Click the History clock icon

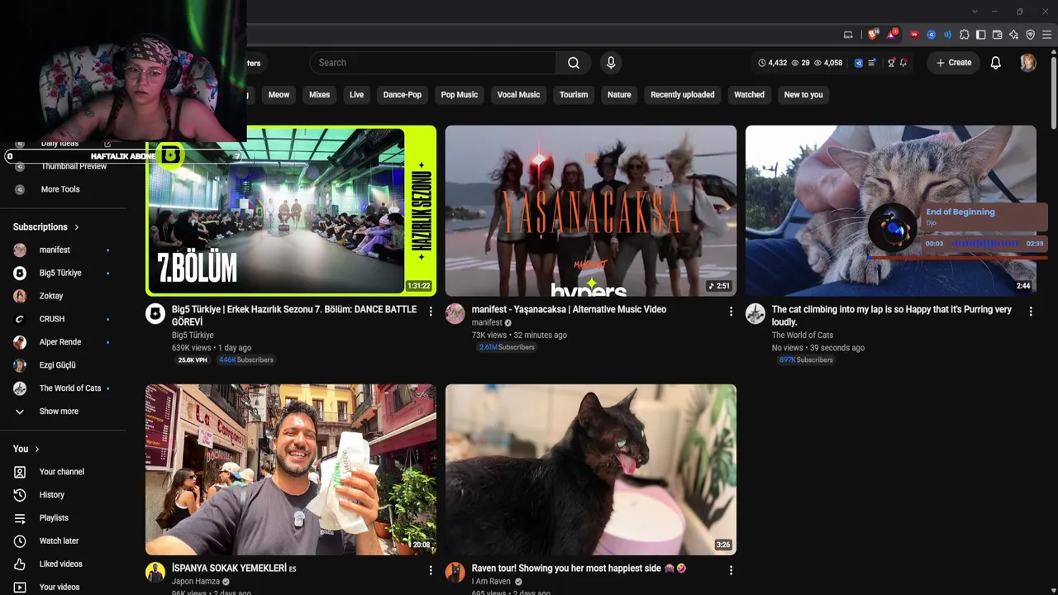[20, 495]
